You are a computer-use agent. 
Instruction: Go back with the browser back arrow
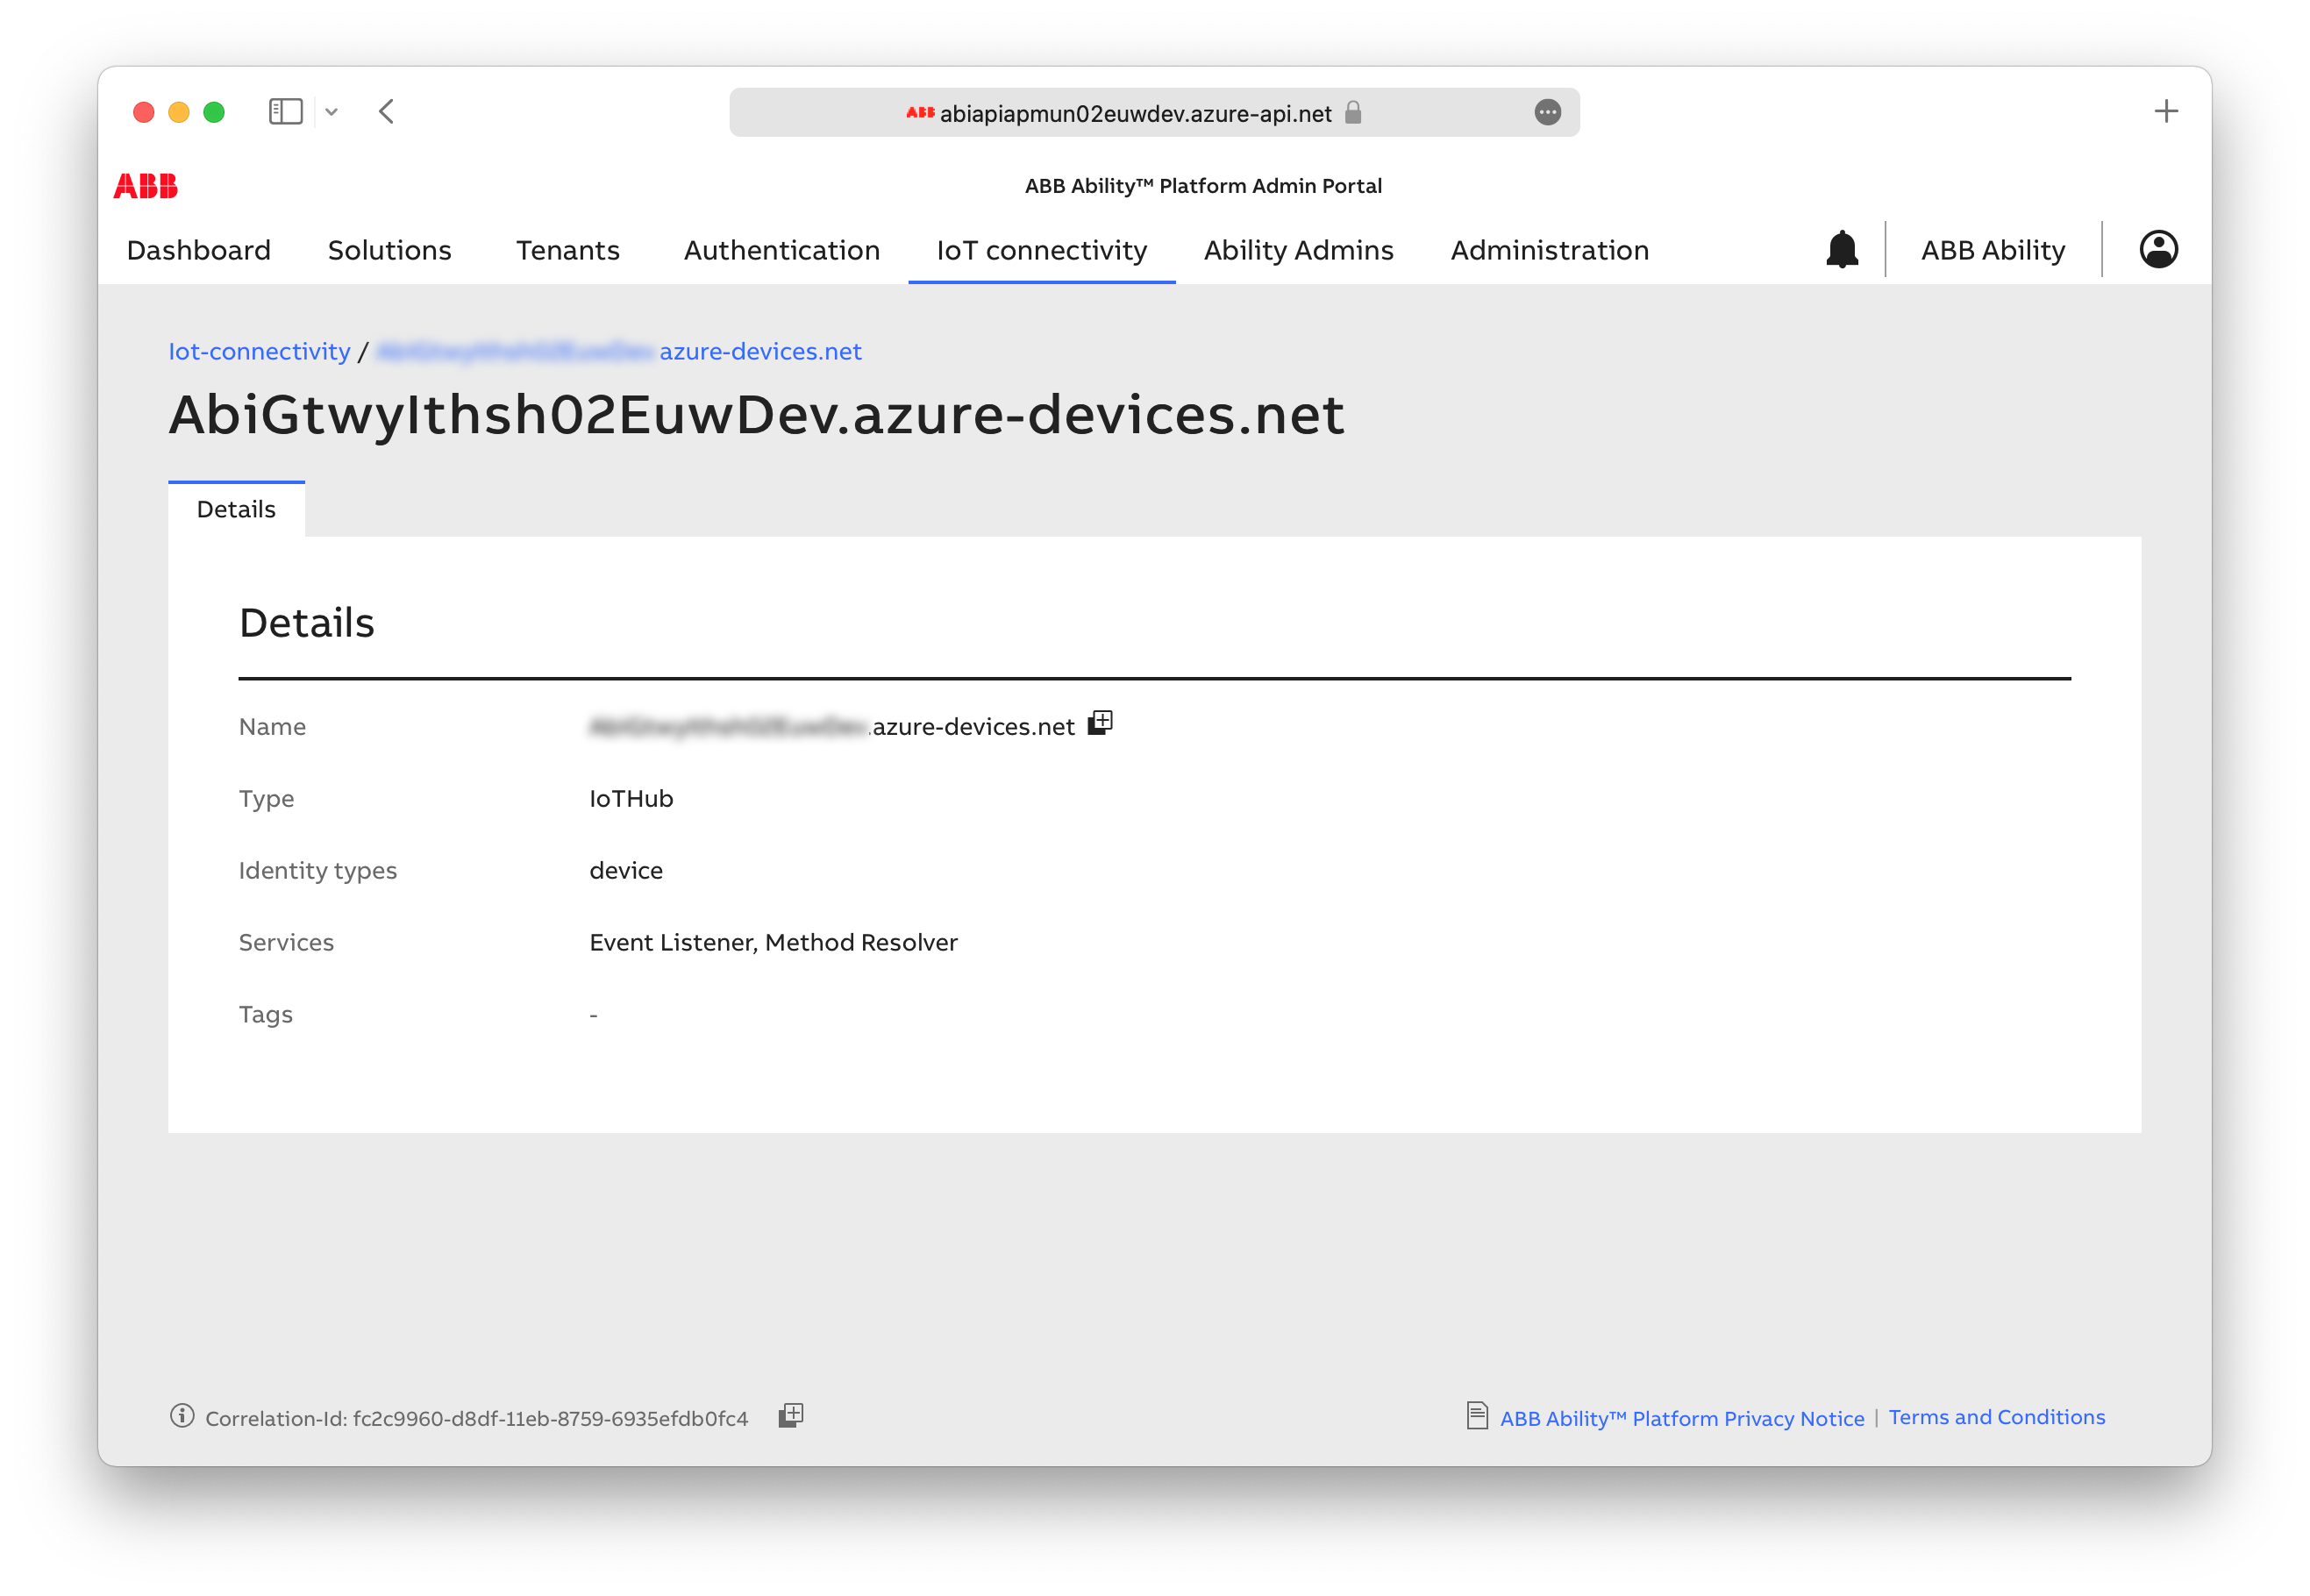point(387,111)
